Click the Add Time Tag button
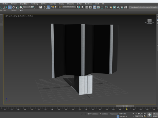This screenshot has width=158, height=118. click(x=123, y=117)
